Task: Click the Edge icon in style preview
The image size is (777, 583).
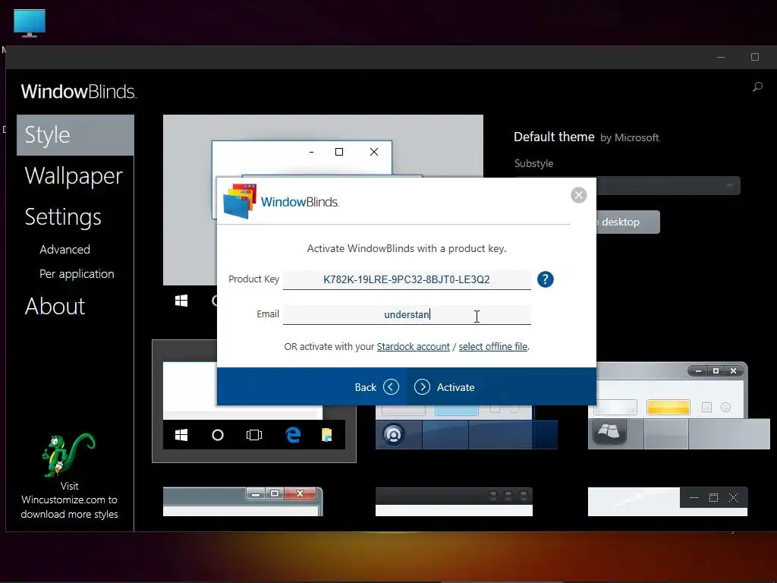Action: tap(293, 435)
